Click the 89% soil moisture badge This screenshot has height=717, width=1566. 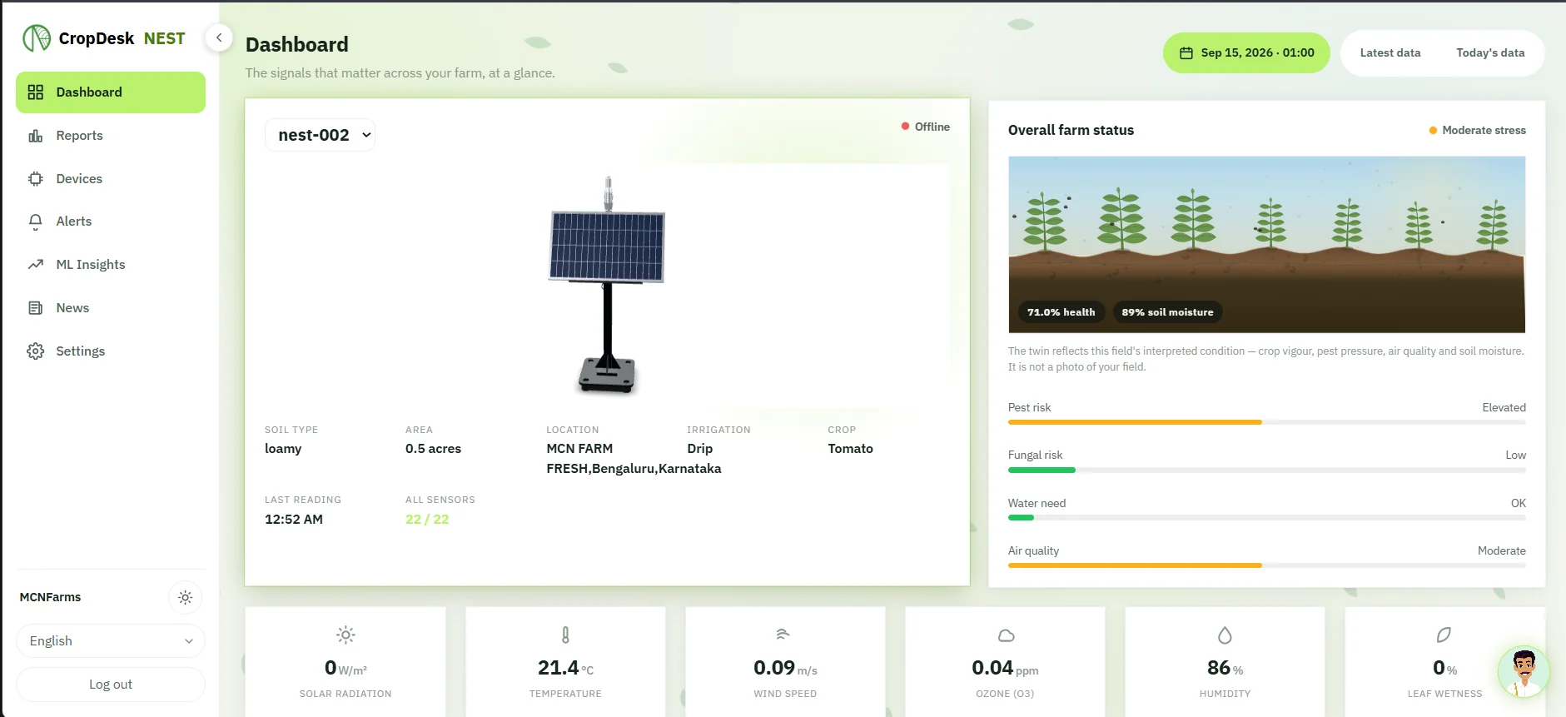tap(1167, 312)
